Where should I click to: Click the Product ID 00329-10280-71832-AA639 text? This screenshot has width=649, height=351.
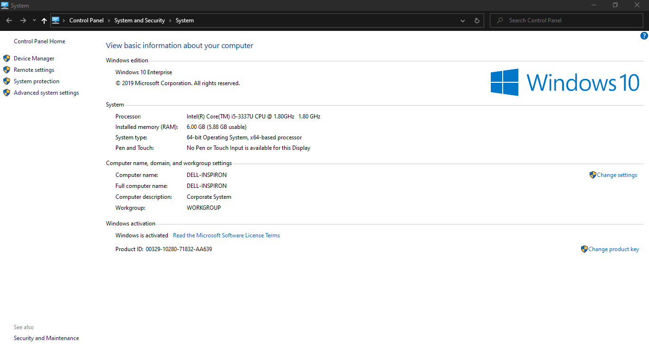(164, 249)
